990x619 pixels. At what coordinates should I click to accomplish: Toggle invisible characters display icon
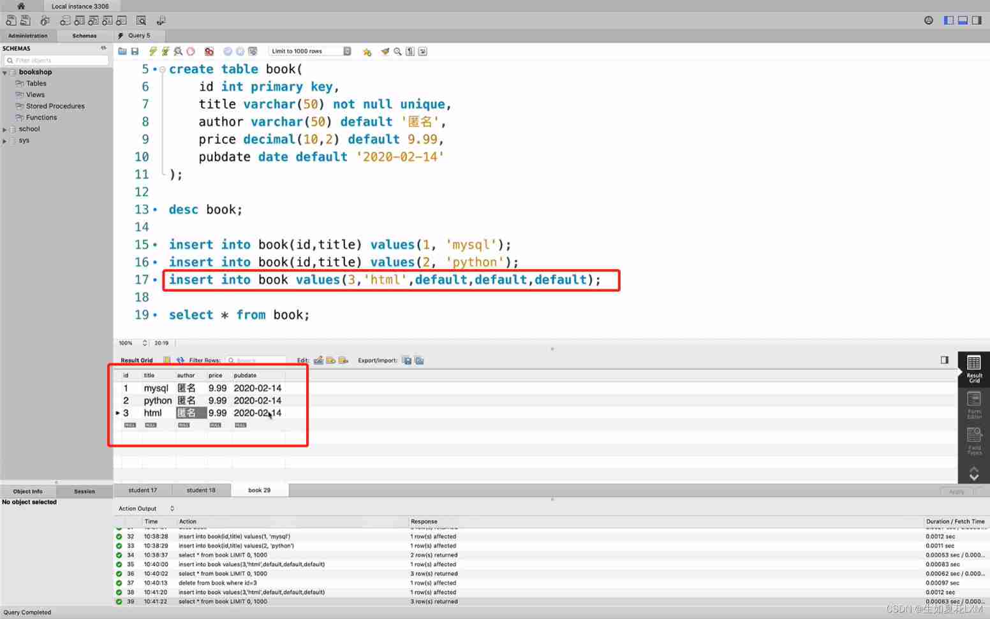tap(410, 51)
